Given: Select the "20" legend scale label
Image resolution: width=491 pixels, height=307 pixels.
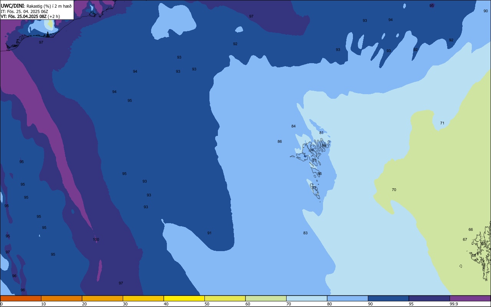Looking at the screenshot, I should (84, 304).
